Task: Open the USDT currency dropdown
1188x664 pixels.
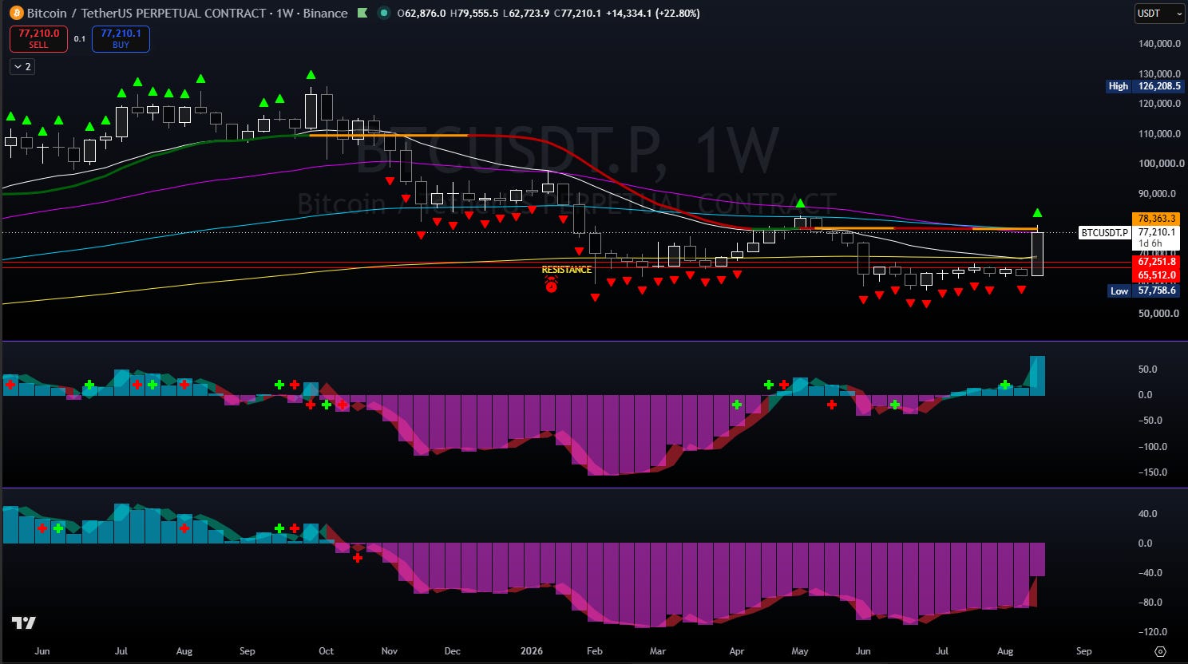Action: point(1159,14)
